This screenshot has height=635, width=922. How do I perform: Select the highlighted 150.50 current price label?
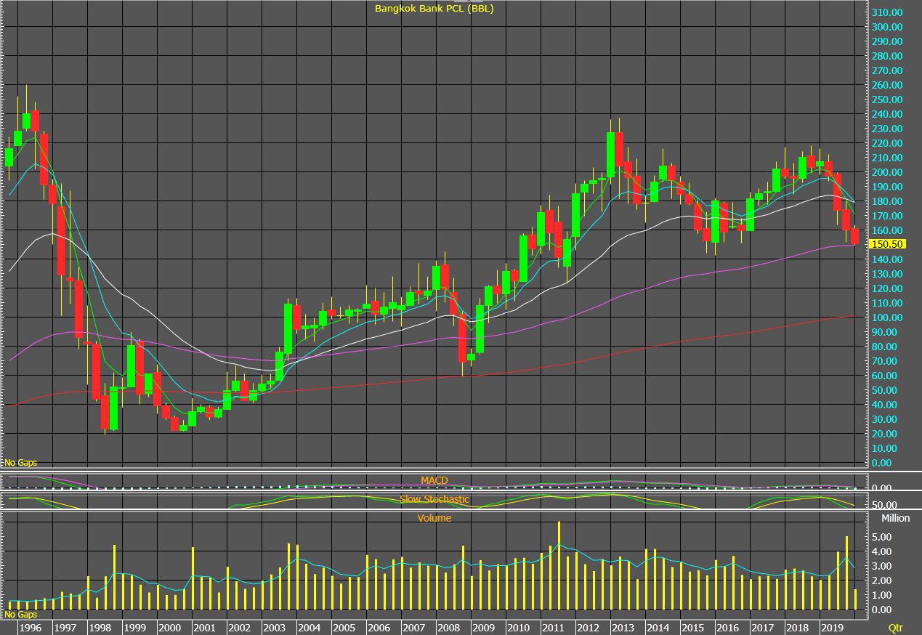(x=889, y=245)
